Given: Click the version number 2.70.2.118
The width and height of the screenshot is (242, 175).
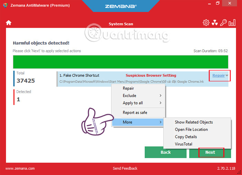Looking at the screenshot, I should (x=226, y=168).
